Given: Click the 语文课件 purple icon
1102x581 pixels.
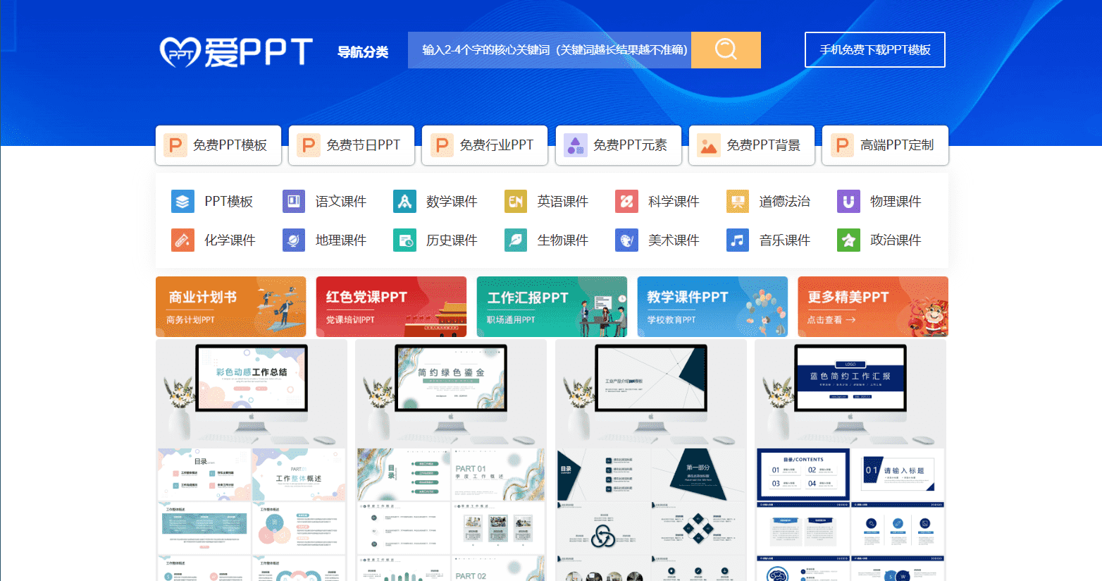Looking at the screenshot, I should [293, 202].
